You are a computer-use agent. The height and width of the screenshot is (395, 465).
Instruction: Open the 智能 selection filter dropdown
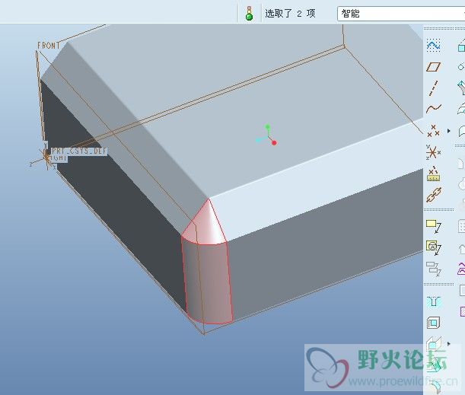pos(401,14)
